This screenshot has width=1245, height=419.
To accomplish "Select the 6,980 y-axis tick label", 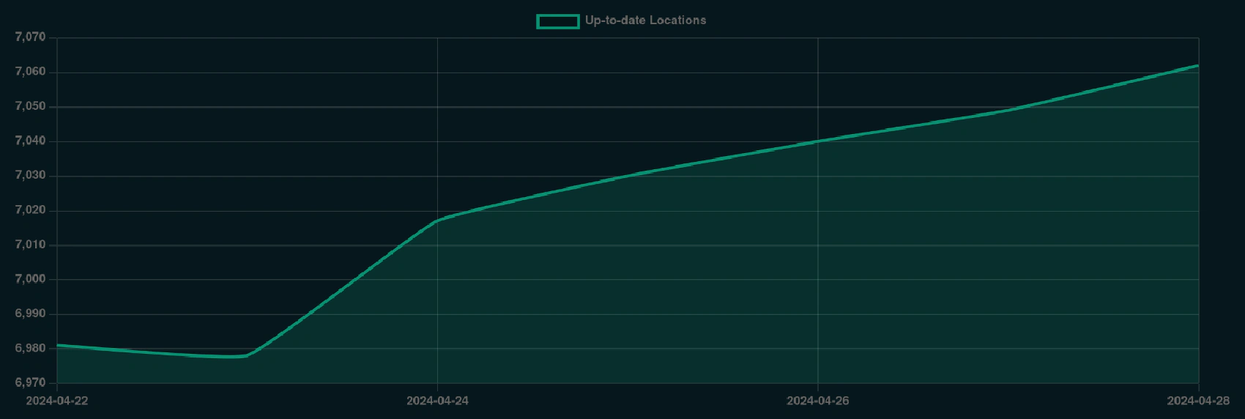I will (30, 348).
